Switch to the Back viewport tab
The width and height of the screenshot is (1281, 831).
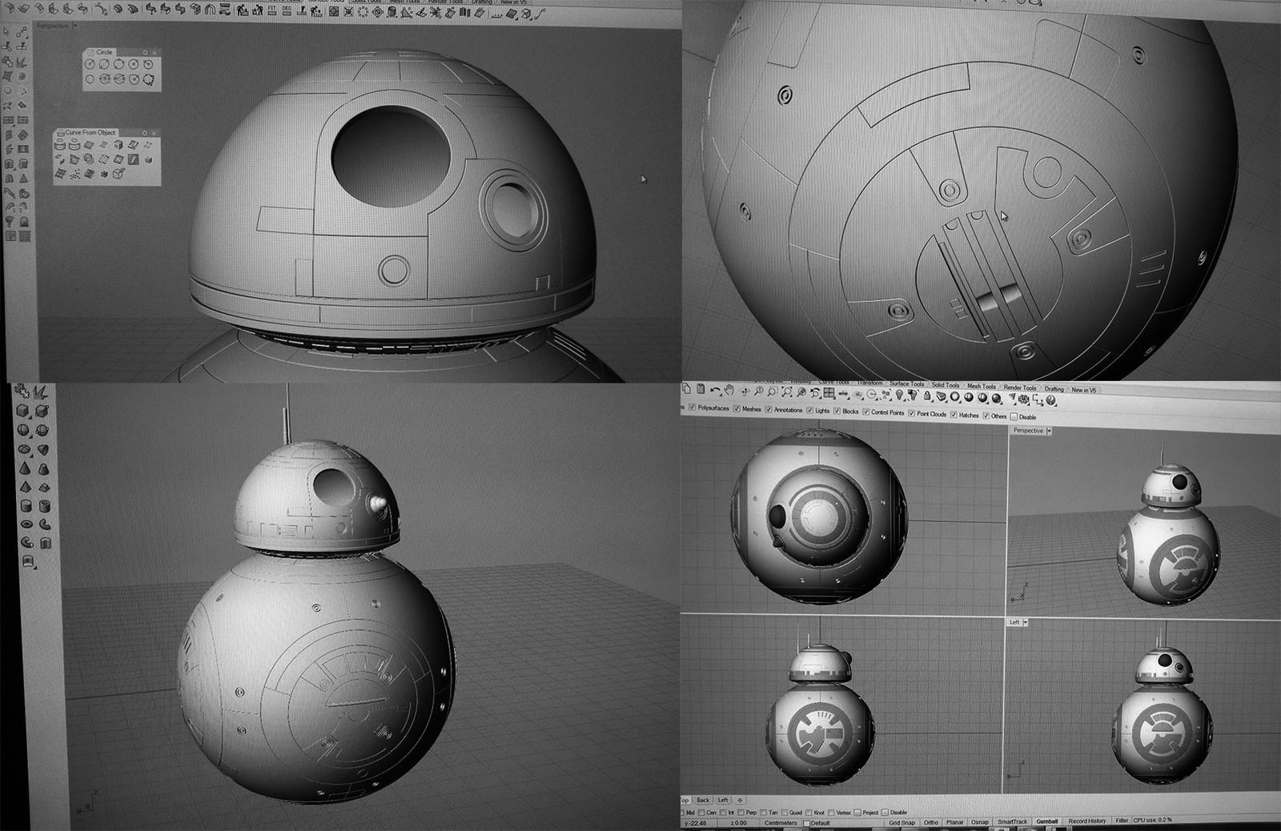pyautogui.click(x=703, y=800)
